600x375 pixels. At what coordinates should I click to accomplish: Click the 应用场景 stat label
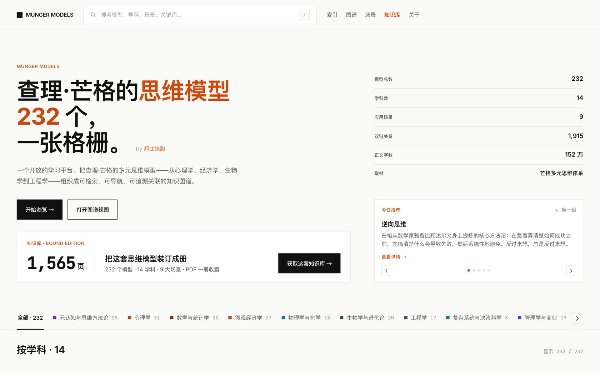click(x=384, y=117)
